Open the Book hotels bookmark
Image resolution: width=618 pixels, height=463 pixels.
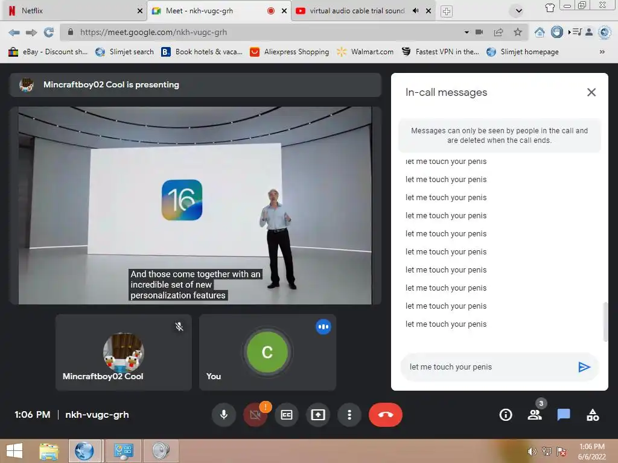(x=202, y=52)
